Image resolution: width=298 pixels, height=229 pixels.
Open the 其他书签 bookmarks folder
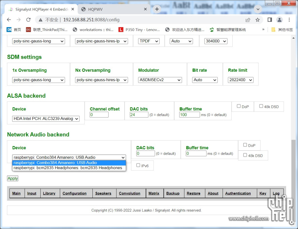[282, 29]
